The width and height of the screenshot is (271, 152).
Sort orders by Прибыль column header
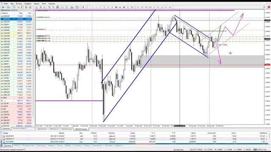pos(263,133)
